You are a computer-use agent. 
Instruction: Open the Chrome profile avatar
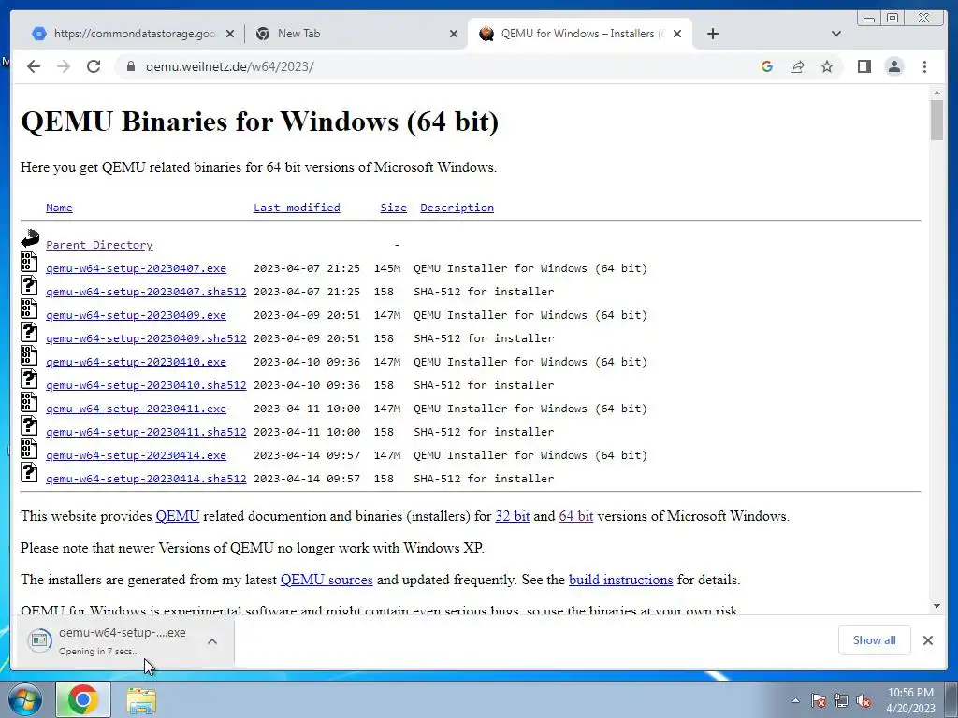point(894,66)
